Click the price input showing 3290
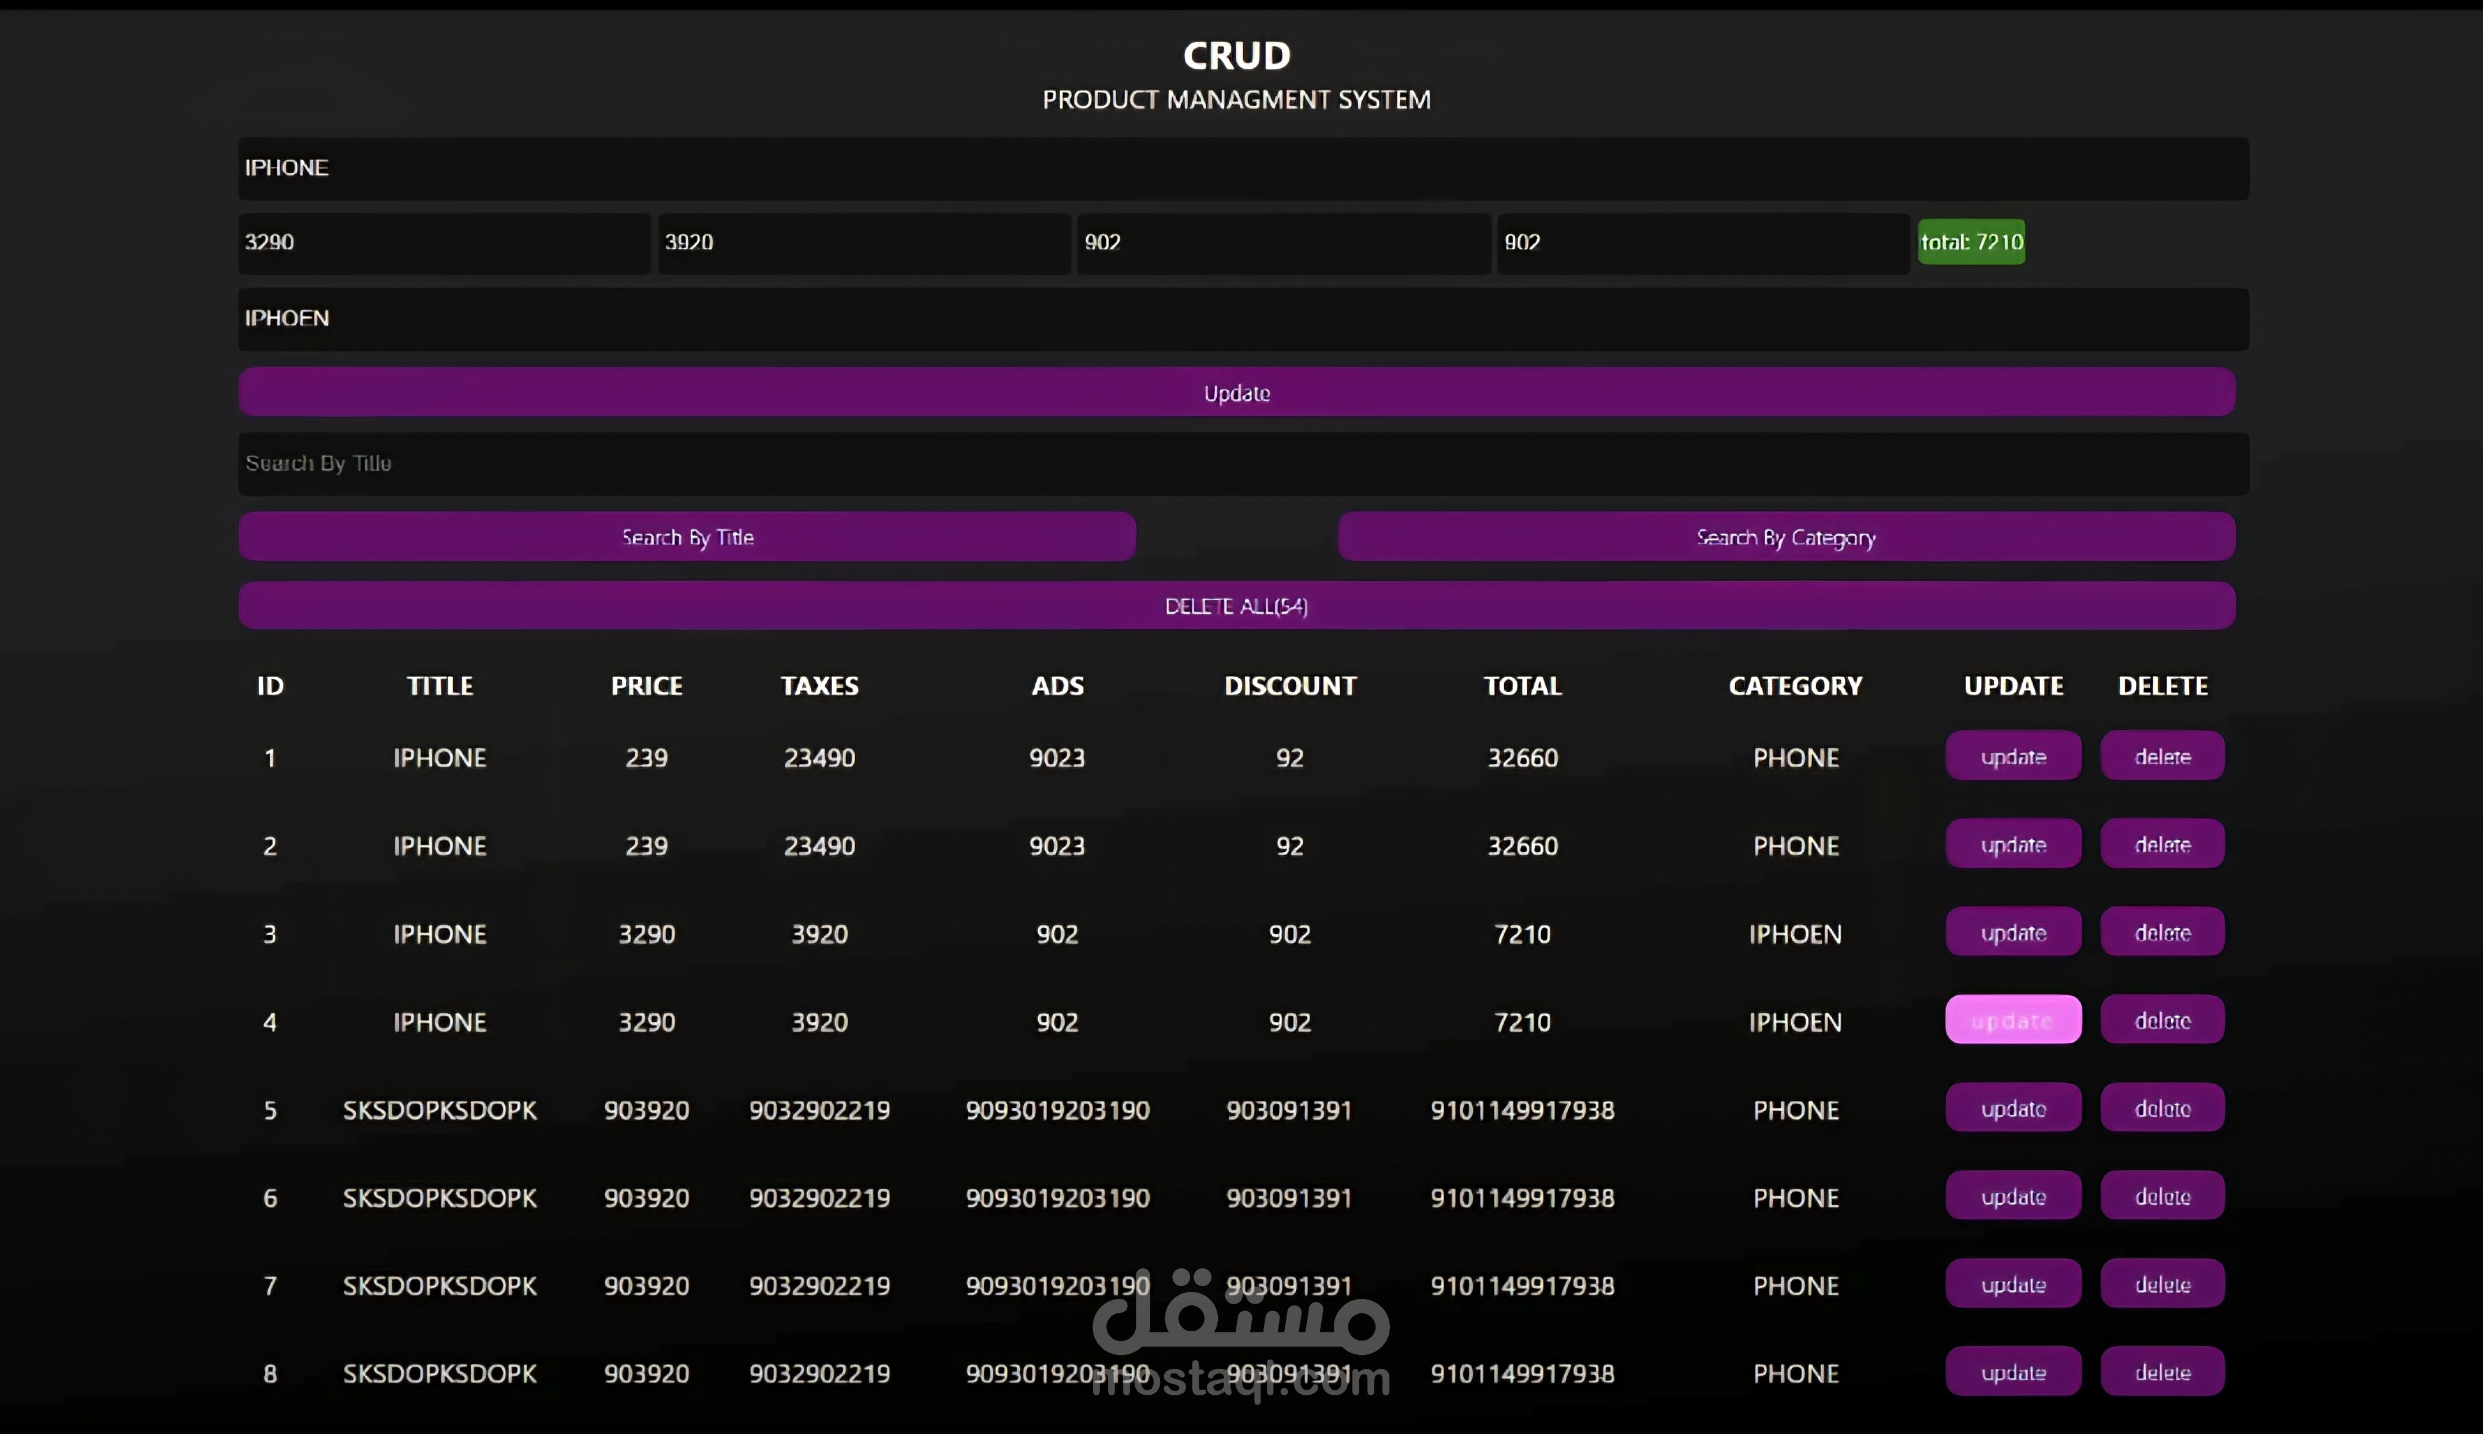Screen dimensions: 2483x1434 point(443,242)
